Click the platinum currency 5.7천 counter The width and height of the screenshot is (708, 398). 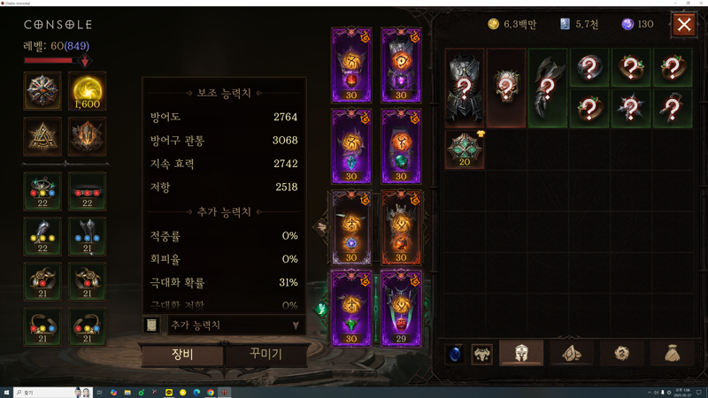click(580, 25)
